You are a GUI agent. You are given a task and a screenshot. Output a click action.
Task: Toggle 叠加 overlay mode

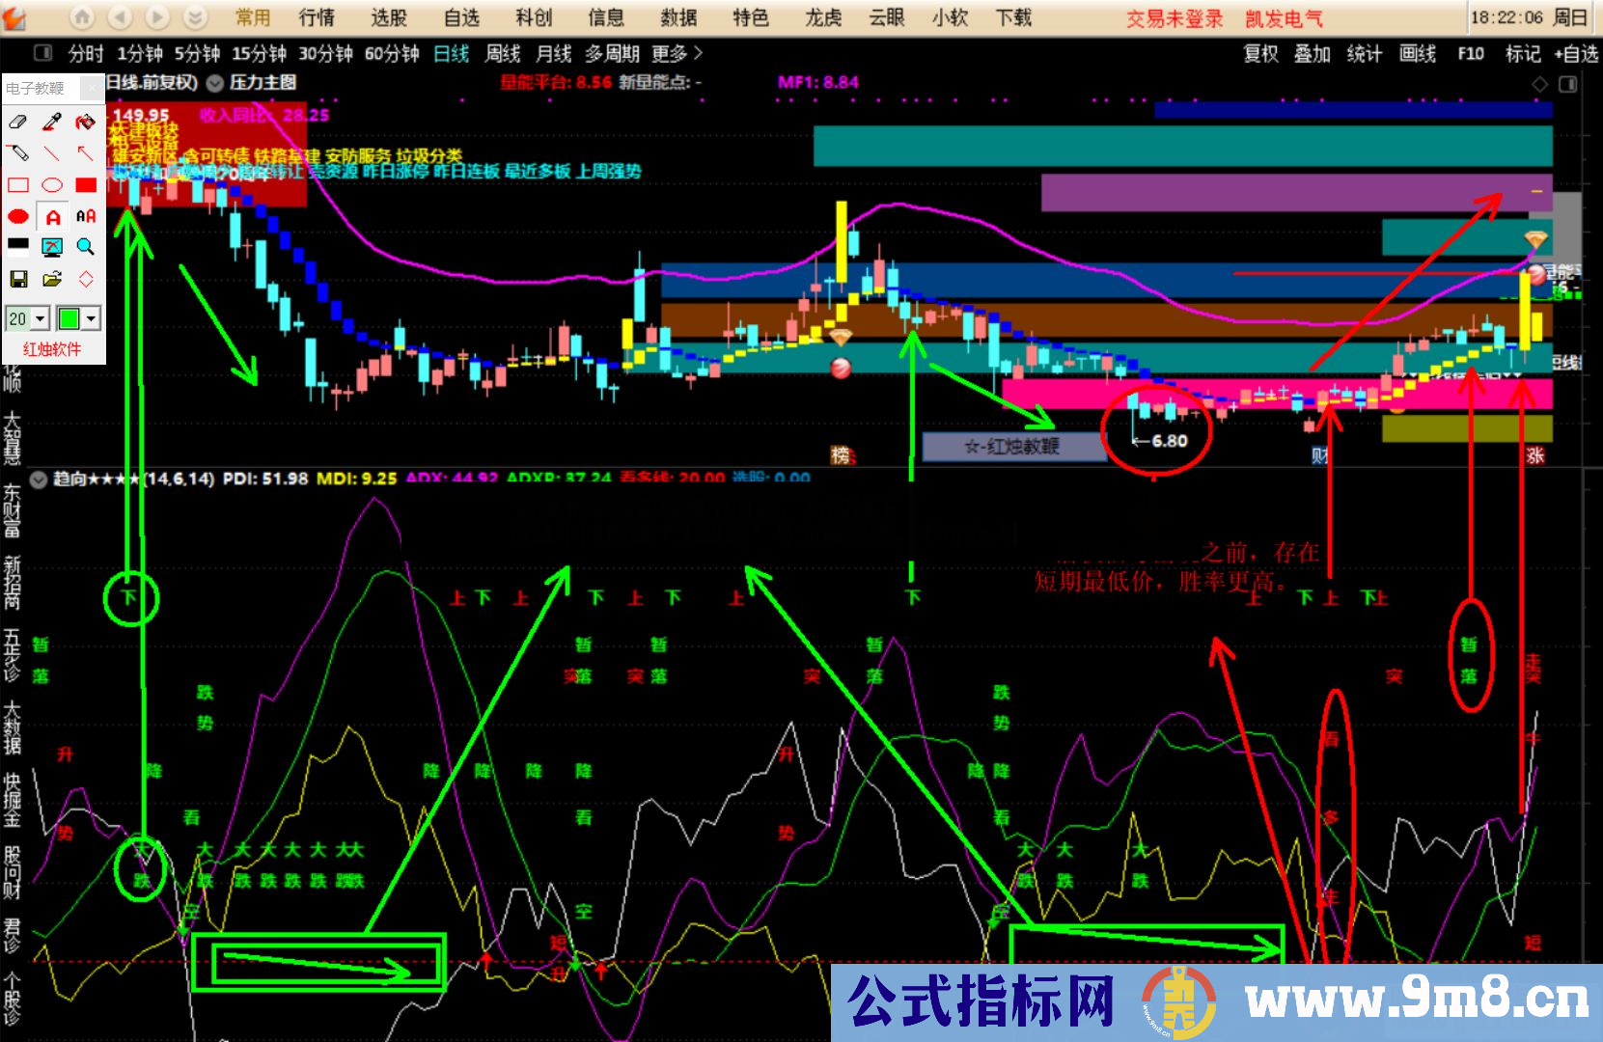[1313, 55]
